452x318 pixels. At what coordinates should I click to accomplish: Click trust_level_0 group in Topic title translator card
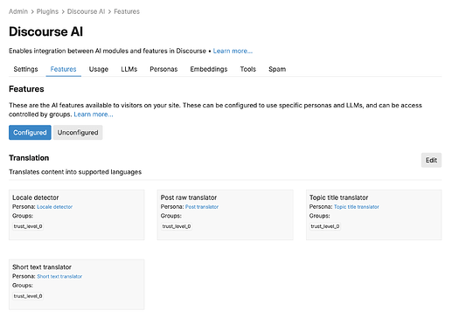325,226
